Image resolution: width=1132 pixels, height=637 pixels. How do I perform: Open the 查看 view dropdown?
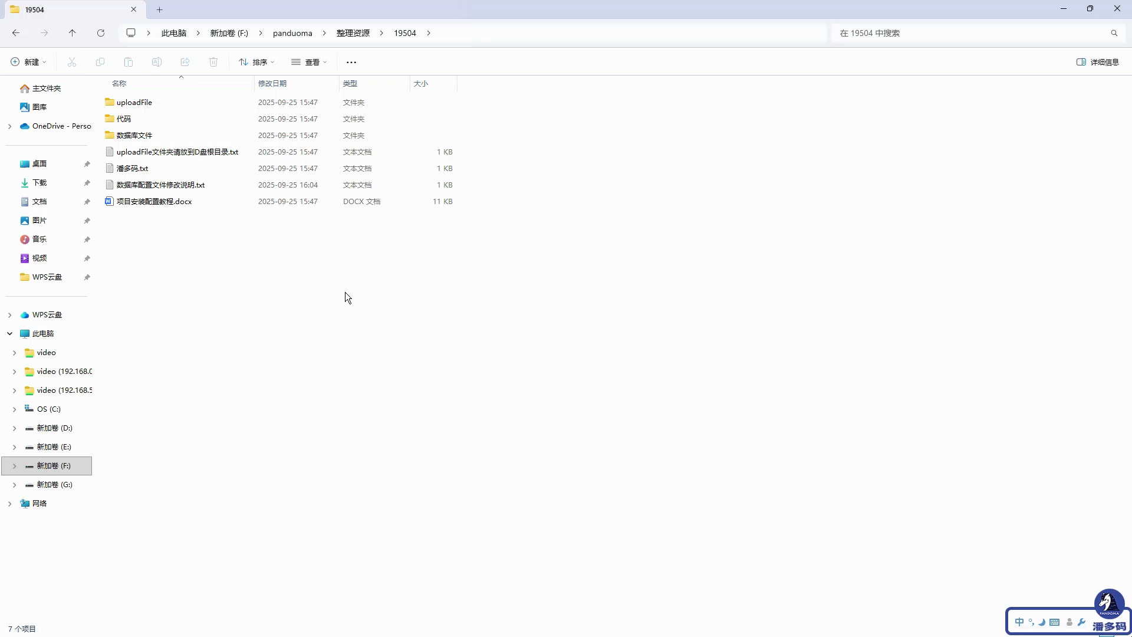pos(308,62)
